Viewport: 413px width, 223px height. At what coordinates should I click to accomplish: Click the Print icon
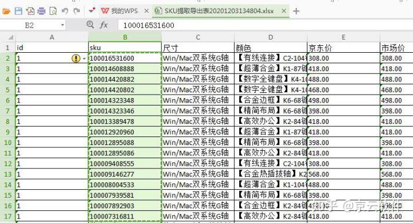tap(41, 11)
